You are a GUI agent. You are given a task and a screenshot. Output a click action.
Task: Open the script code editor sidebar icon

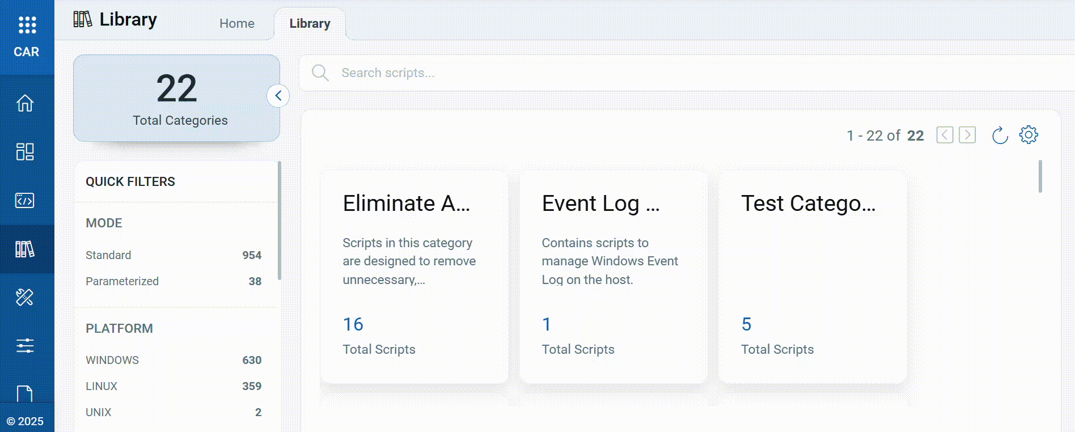pyautogui.click(x=25, y=201)
